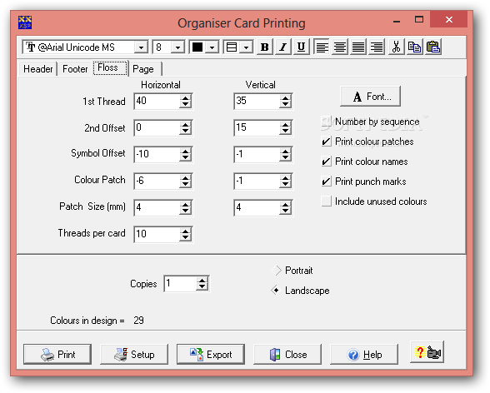Switch to the Footer tab
490x393 pixels.
point(75,69)
